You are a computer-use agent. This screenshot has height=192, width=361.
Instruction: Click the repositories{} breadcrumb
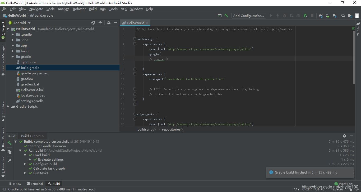click(x=172, y=129)
